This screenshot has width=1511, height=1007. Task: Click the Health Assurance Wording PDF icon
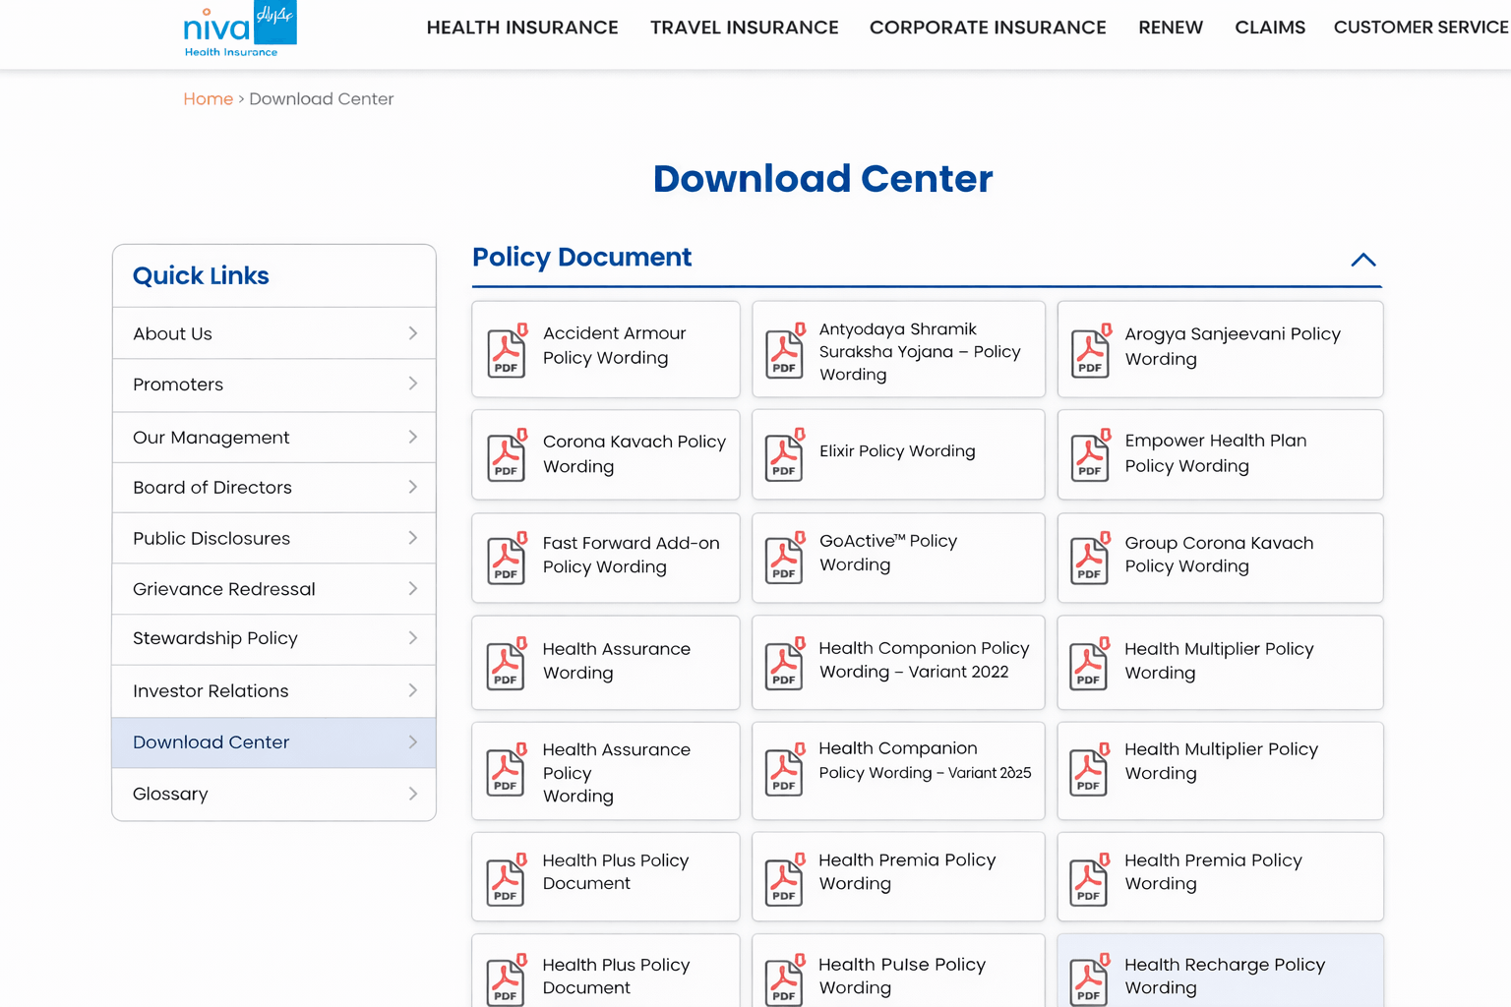click(x=506, y=662)
